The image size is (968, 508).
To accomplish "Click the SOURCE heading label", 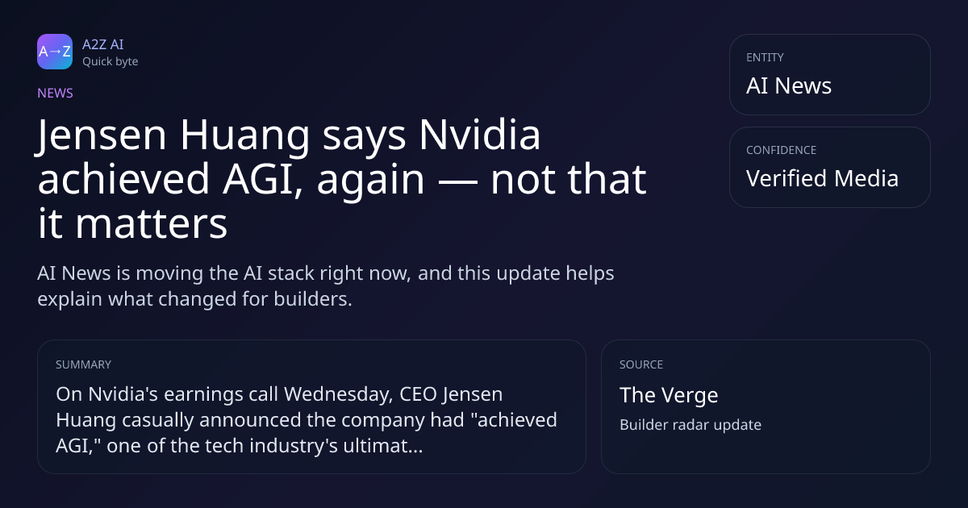I will click(641, 364).
